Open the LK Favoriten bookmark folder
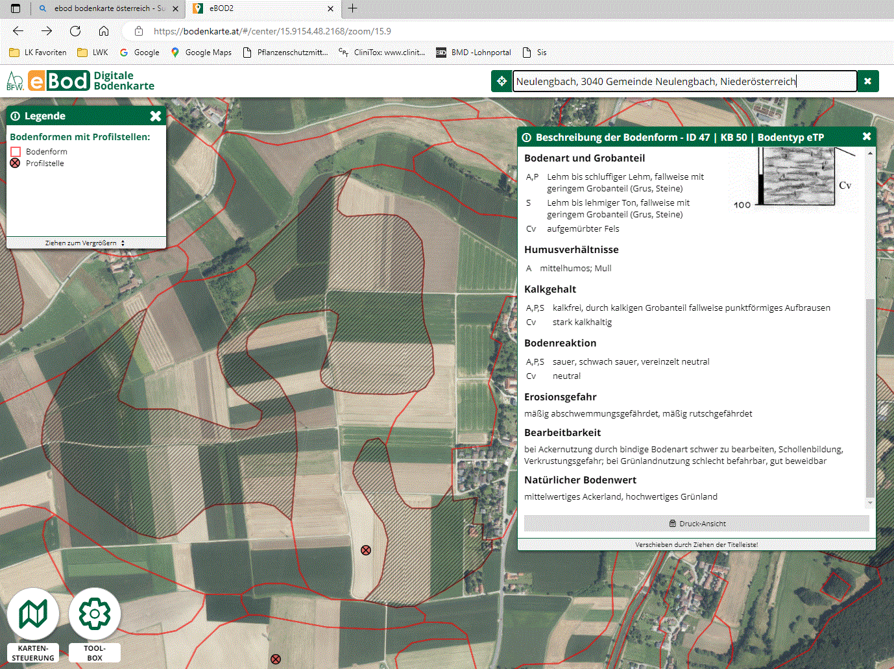The height and width of the screenshot is (669, 894). [x=38, y=53]
